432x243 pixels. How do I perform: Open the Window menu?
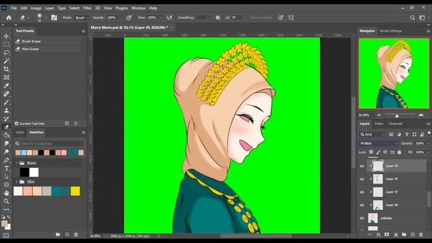(138, 8)
